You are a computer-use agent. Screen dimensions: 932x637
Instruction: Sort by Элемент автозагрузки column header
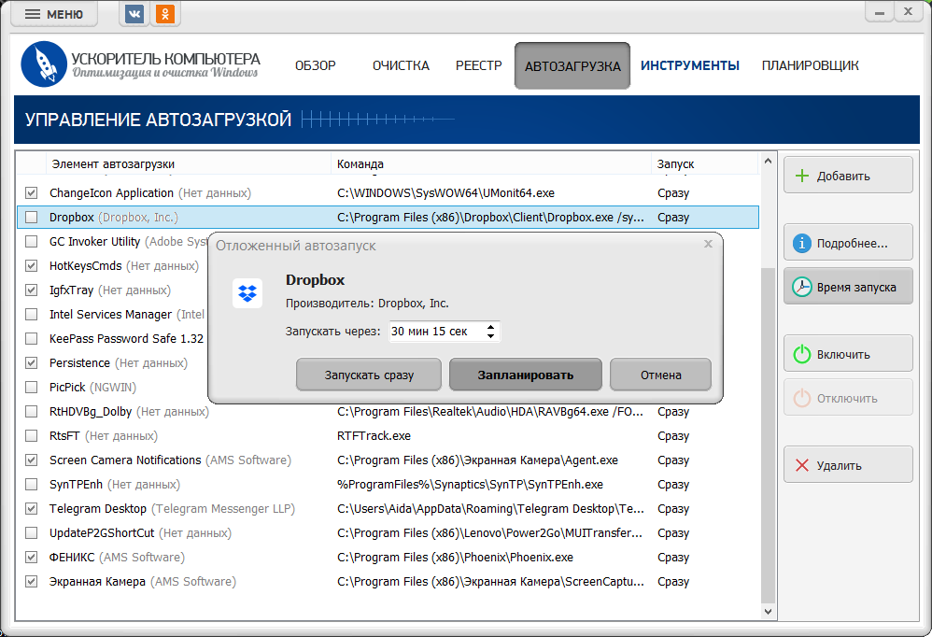188,164
